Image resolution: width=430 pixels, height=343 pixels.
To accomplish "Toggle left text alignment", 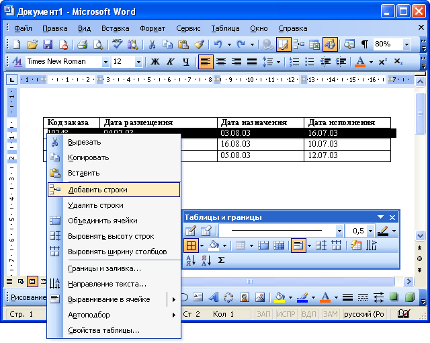I will (206, 62).
